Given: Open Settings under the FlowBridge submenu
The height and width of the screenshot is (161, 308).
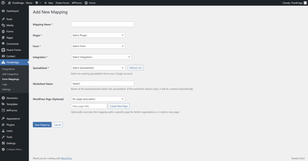Looking at the screenshot, I should click(6, 90).
